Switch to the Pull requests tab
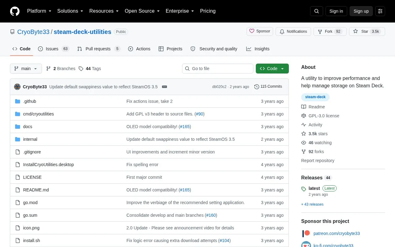This screenshot has height=247, width=395. (x=99, y=49)
